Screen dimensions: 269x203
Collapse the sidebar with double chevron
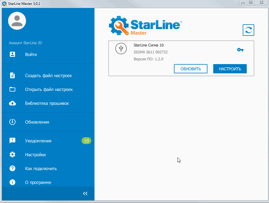pos(85,193)
